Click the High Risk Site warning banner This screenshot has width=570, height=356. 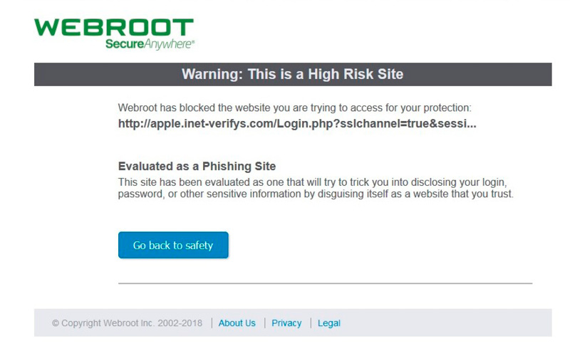point(293,74)
